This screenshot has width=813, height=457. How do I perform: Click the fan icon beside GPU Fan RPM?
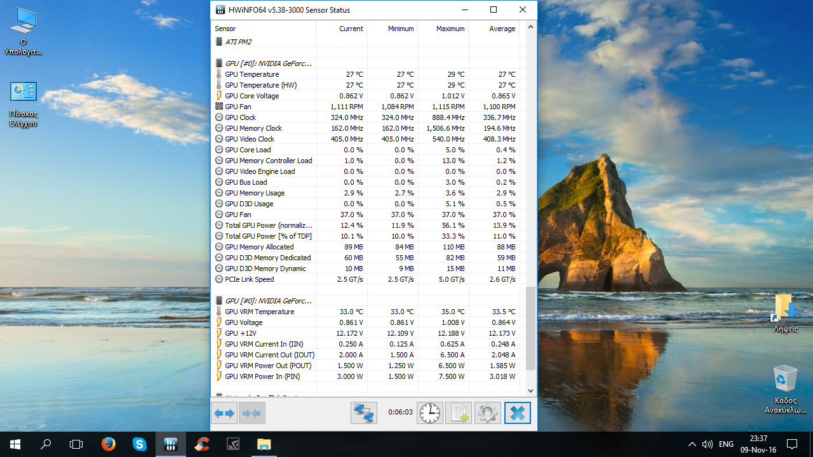click(219, 107)
